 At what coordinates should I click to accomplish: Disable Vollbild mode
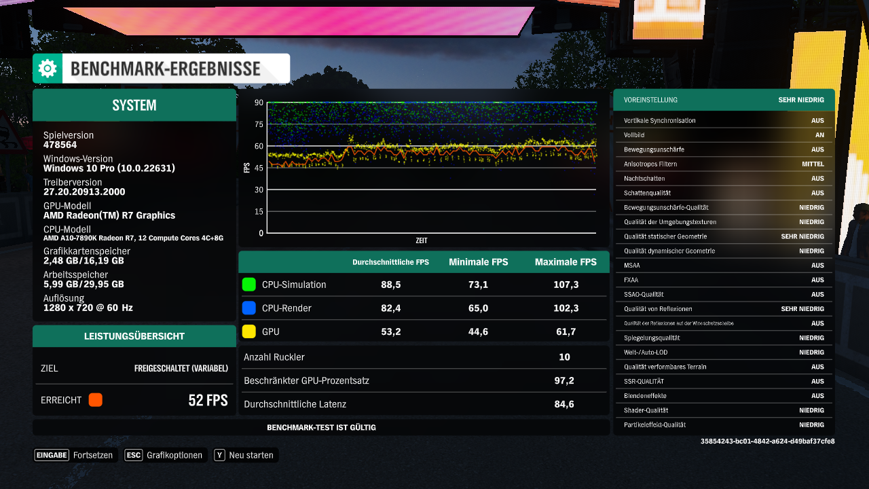point(724,134)
